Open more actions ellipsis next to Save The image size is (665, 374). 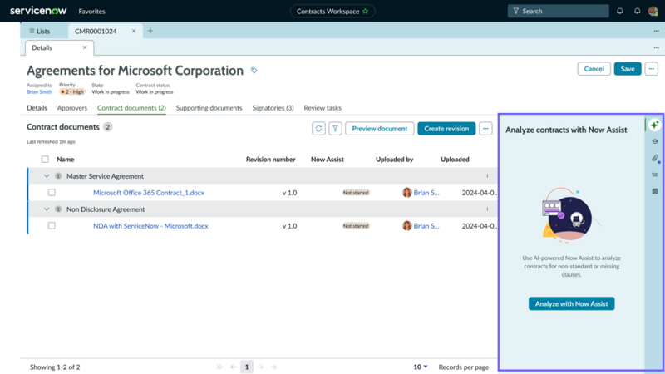tap(652, 69)
